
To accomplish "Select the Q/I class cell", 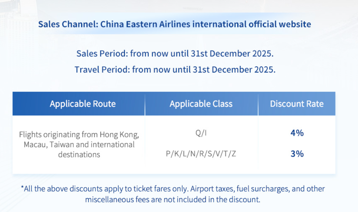I will [201, 133].
